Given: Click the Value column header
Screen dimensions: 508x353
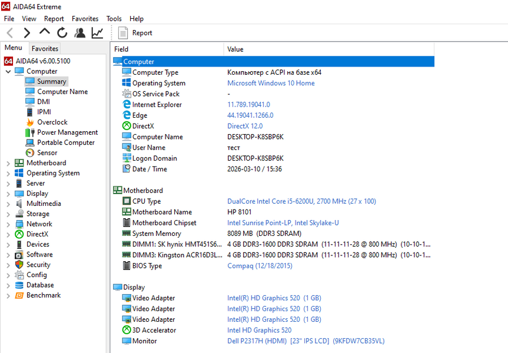Looking at the screenshot, I should 329,49.
